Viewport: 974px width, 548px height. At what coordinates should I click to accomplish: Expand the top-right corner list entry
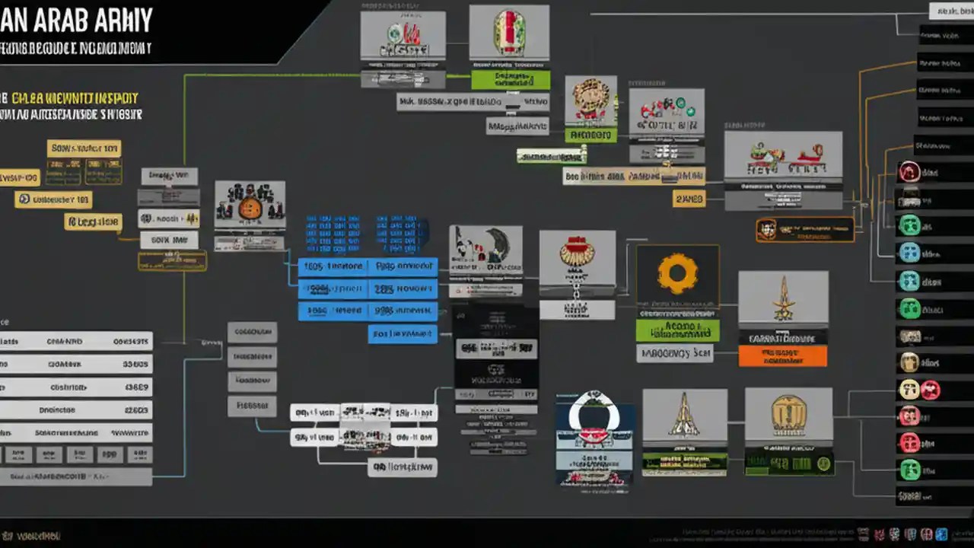950,11
